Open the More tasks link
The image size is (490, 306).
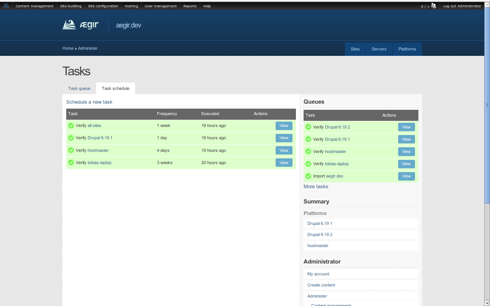(316, 187)
